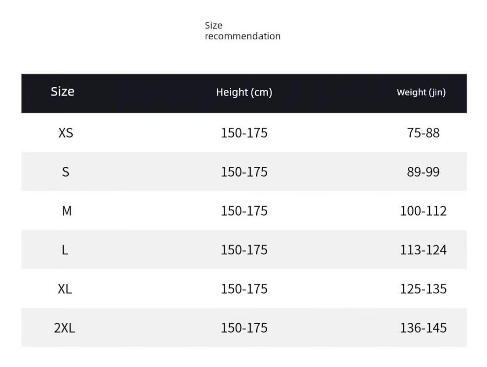Select the XS size cell

coord(65,133)
